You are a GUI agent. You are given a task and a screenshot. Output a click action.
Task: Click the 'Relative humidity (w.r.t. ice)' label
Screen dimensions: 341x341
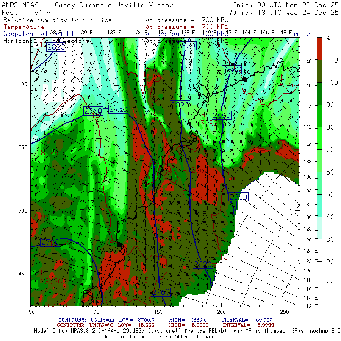click(59, 20)
